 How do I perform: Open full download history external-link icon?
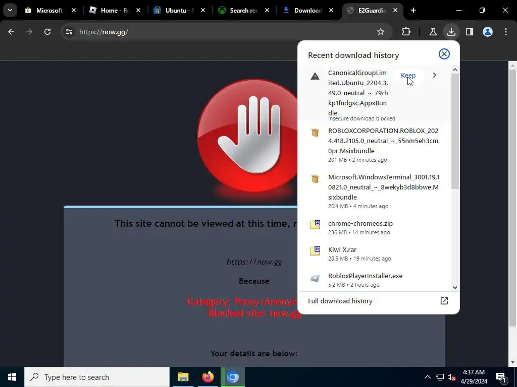click(444, 301)
